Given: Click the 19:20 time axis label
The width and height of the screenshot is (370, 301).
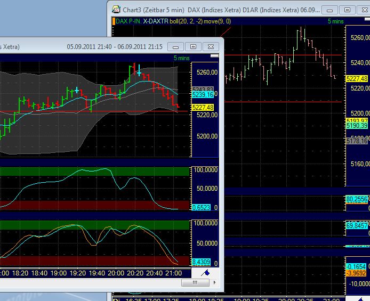Looking at the screenshot, I should [x=78, y=273].
